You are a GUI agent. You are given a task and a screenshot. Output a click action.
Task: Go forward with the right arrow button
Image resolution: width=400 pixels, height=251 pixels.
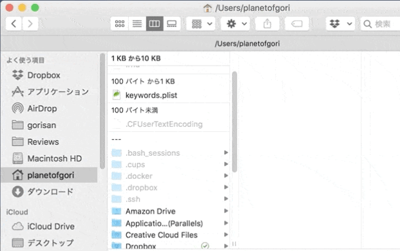click(x=30, y=24)
